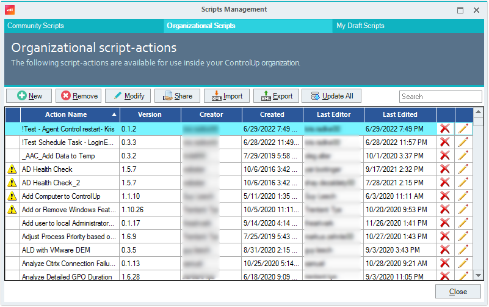Click the New script button

click(x=29, y=95)
